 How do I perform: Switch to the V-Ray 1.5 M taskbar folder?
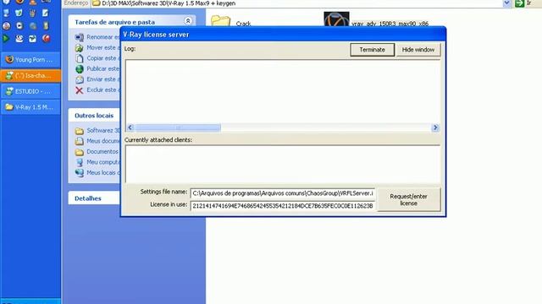(x=30, y=107)
